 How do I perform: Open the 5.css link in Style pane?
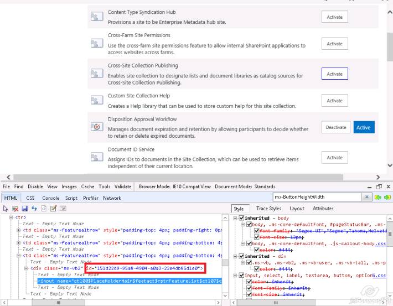[x=379, y=276]
